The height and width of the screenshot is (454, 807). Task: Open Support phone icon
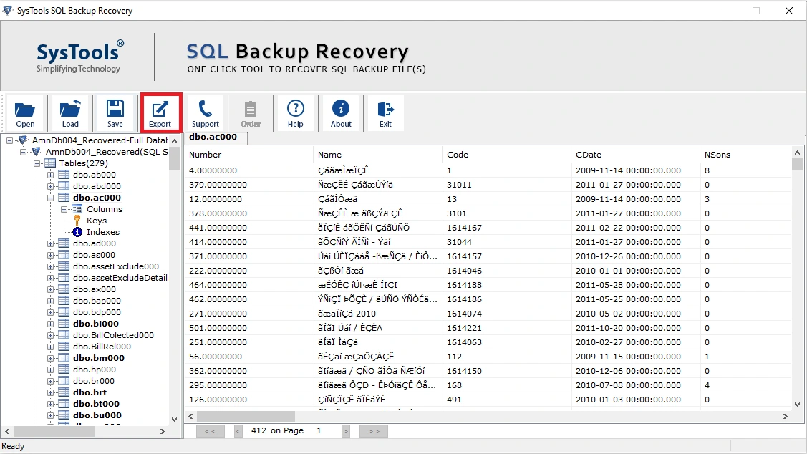point(205,109)
